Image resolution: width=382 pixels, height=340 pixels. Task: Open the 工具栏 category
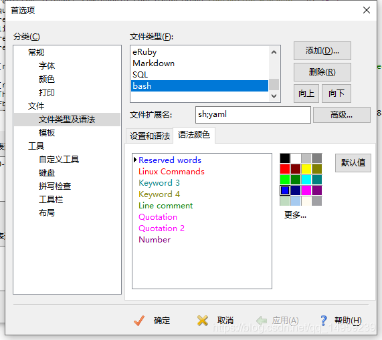click(x=51, y=200)
